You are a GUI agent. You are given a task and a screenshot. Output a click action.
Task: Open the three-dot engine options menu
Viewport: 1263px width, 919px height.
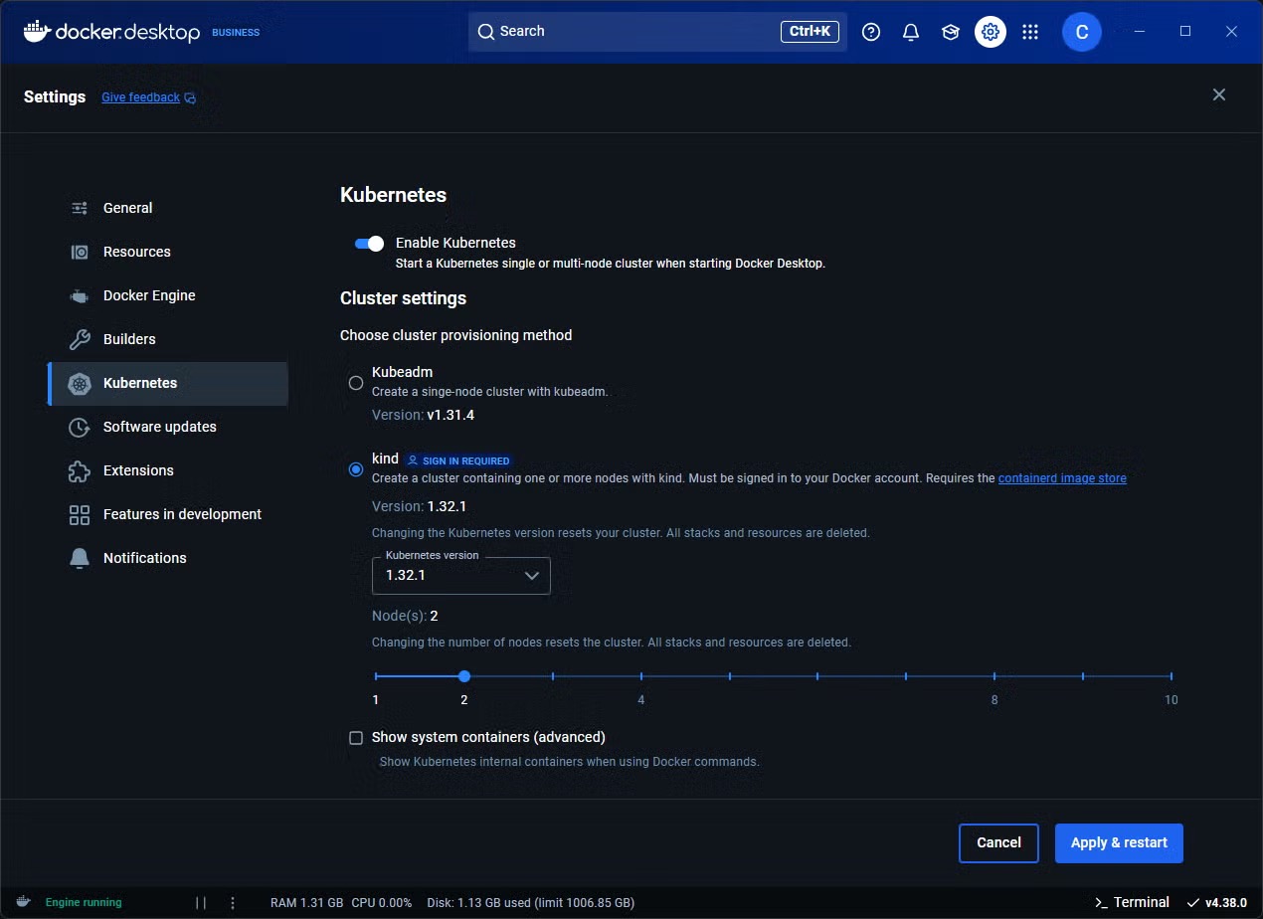click(233, 902)
